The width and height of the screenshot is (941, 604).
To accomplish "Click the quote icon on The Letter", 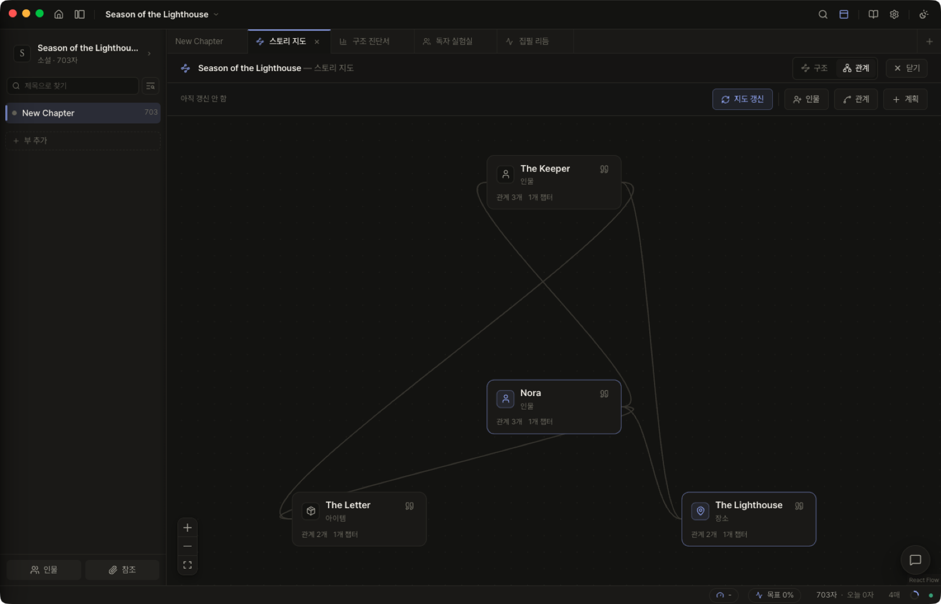I will click(409, 506).
